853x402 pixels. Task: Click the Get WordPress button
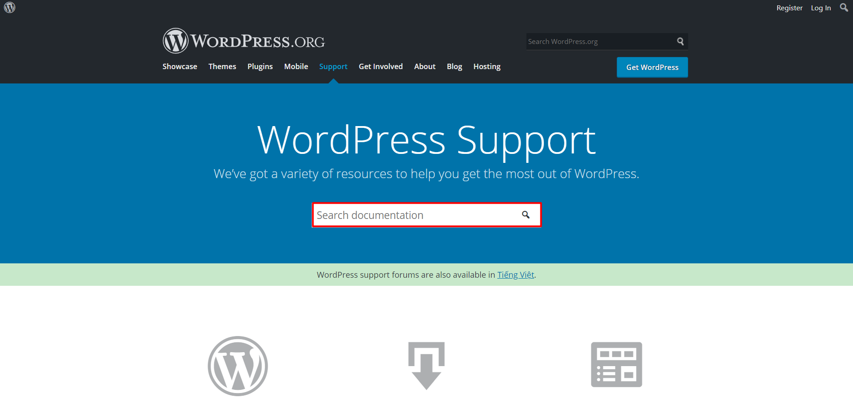[652, 67]
